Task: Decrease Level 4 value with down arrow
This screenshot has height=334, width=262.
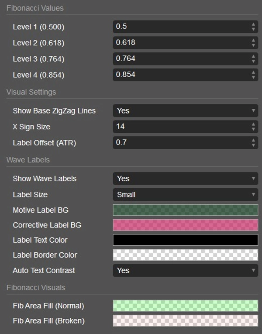Action: point(253,77)
